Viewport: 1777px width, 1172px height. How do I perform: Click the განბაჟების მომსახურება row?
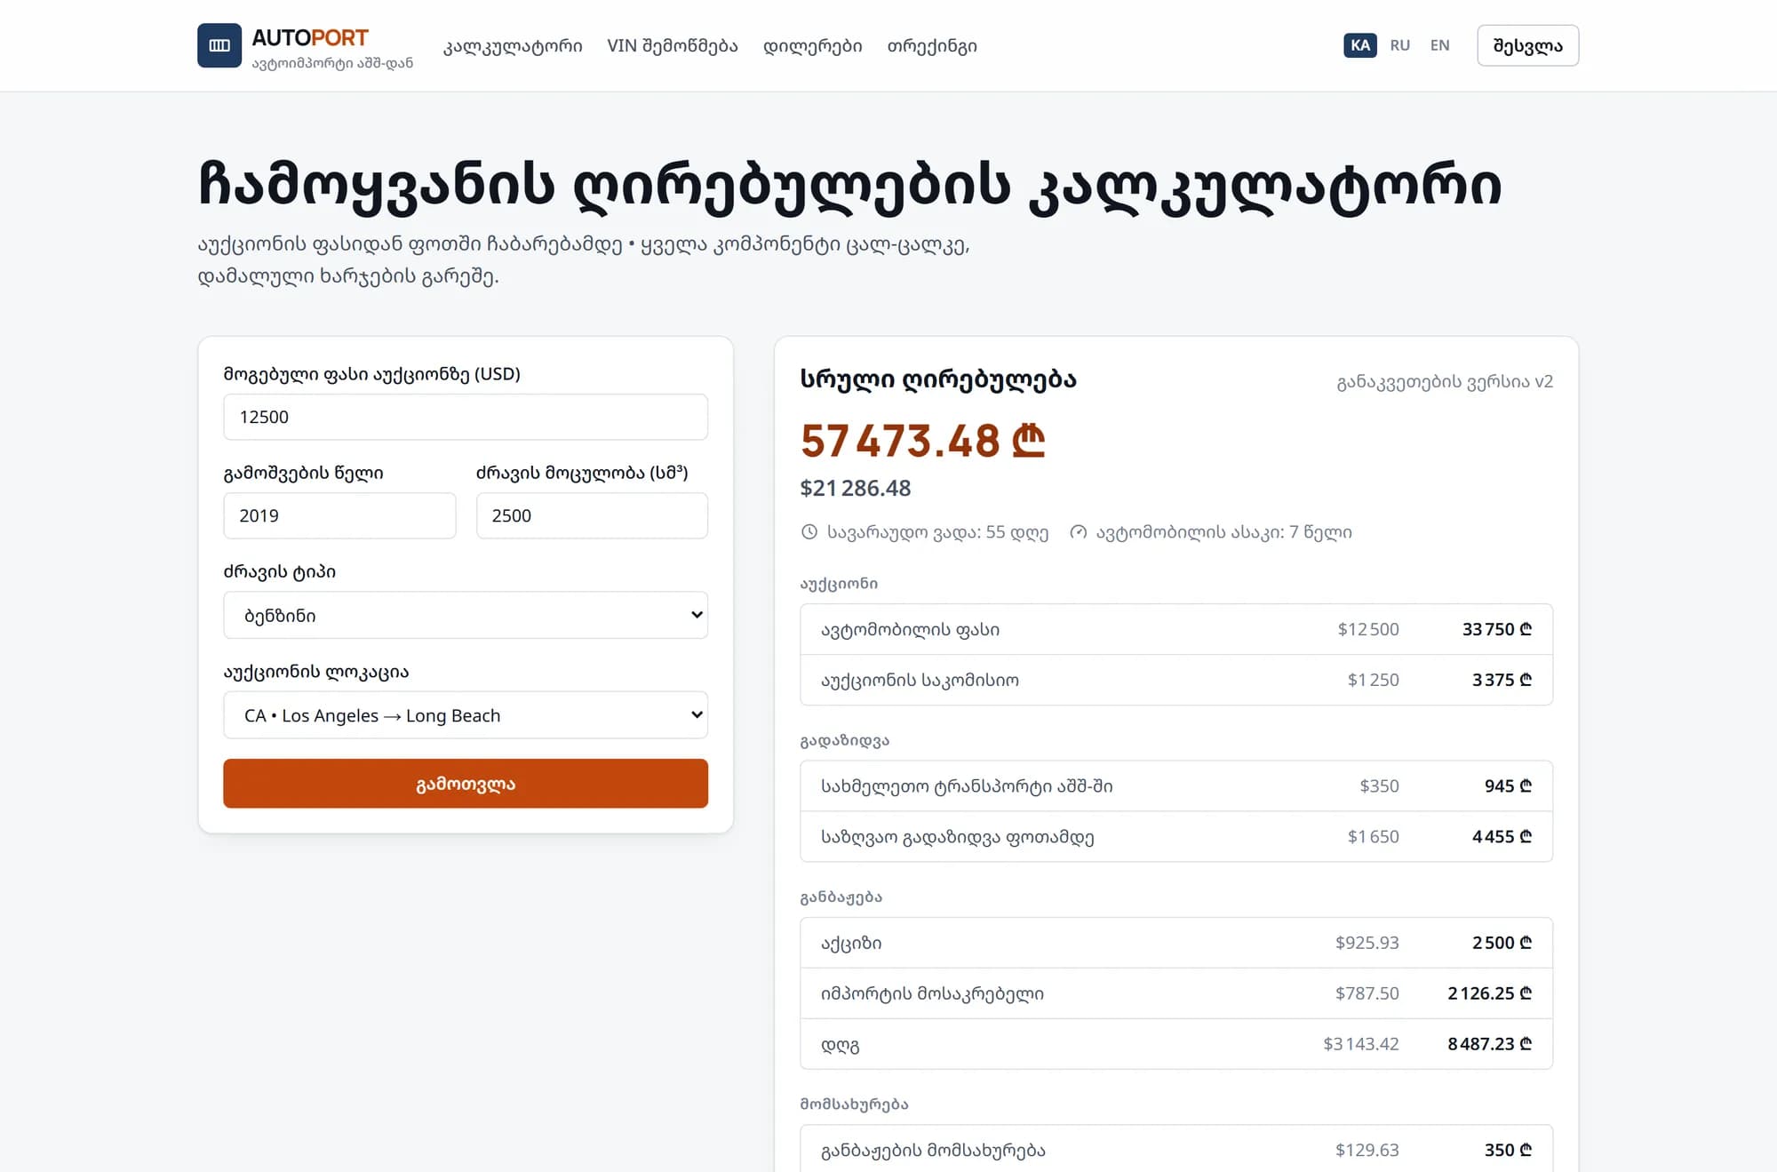(1176, 1148)
